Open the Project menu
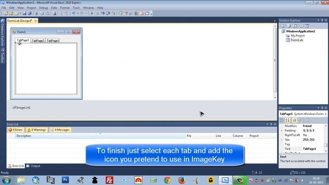Viewport: 329px width, 185px height. (31, 8)
